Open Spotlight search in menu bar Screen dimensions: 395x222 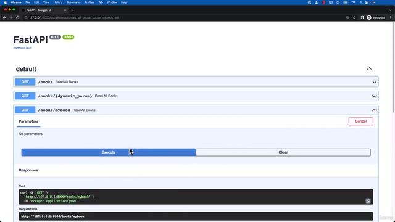[x=361, y=2]
